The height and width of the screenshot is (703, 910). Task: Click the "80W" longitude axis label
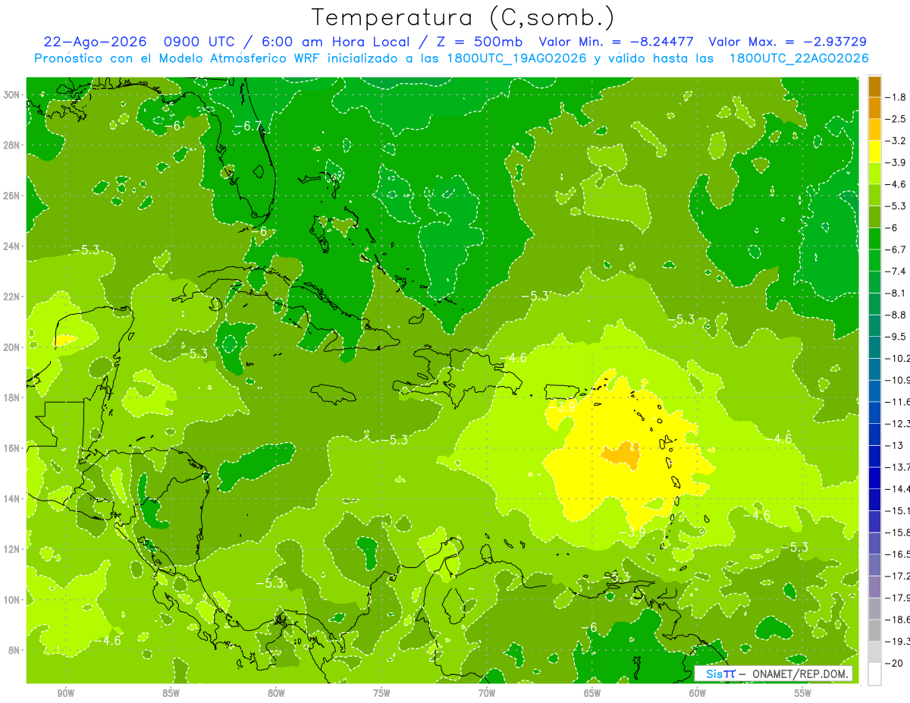point(276,693)
